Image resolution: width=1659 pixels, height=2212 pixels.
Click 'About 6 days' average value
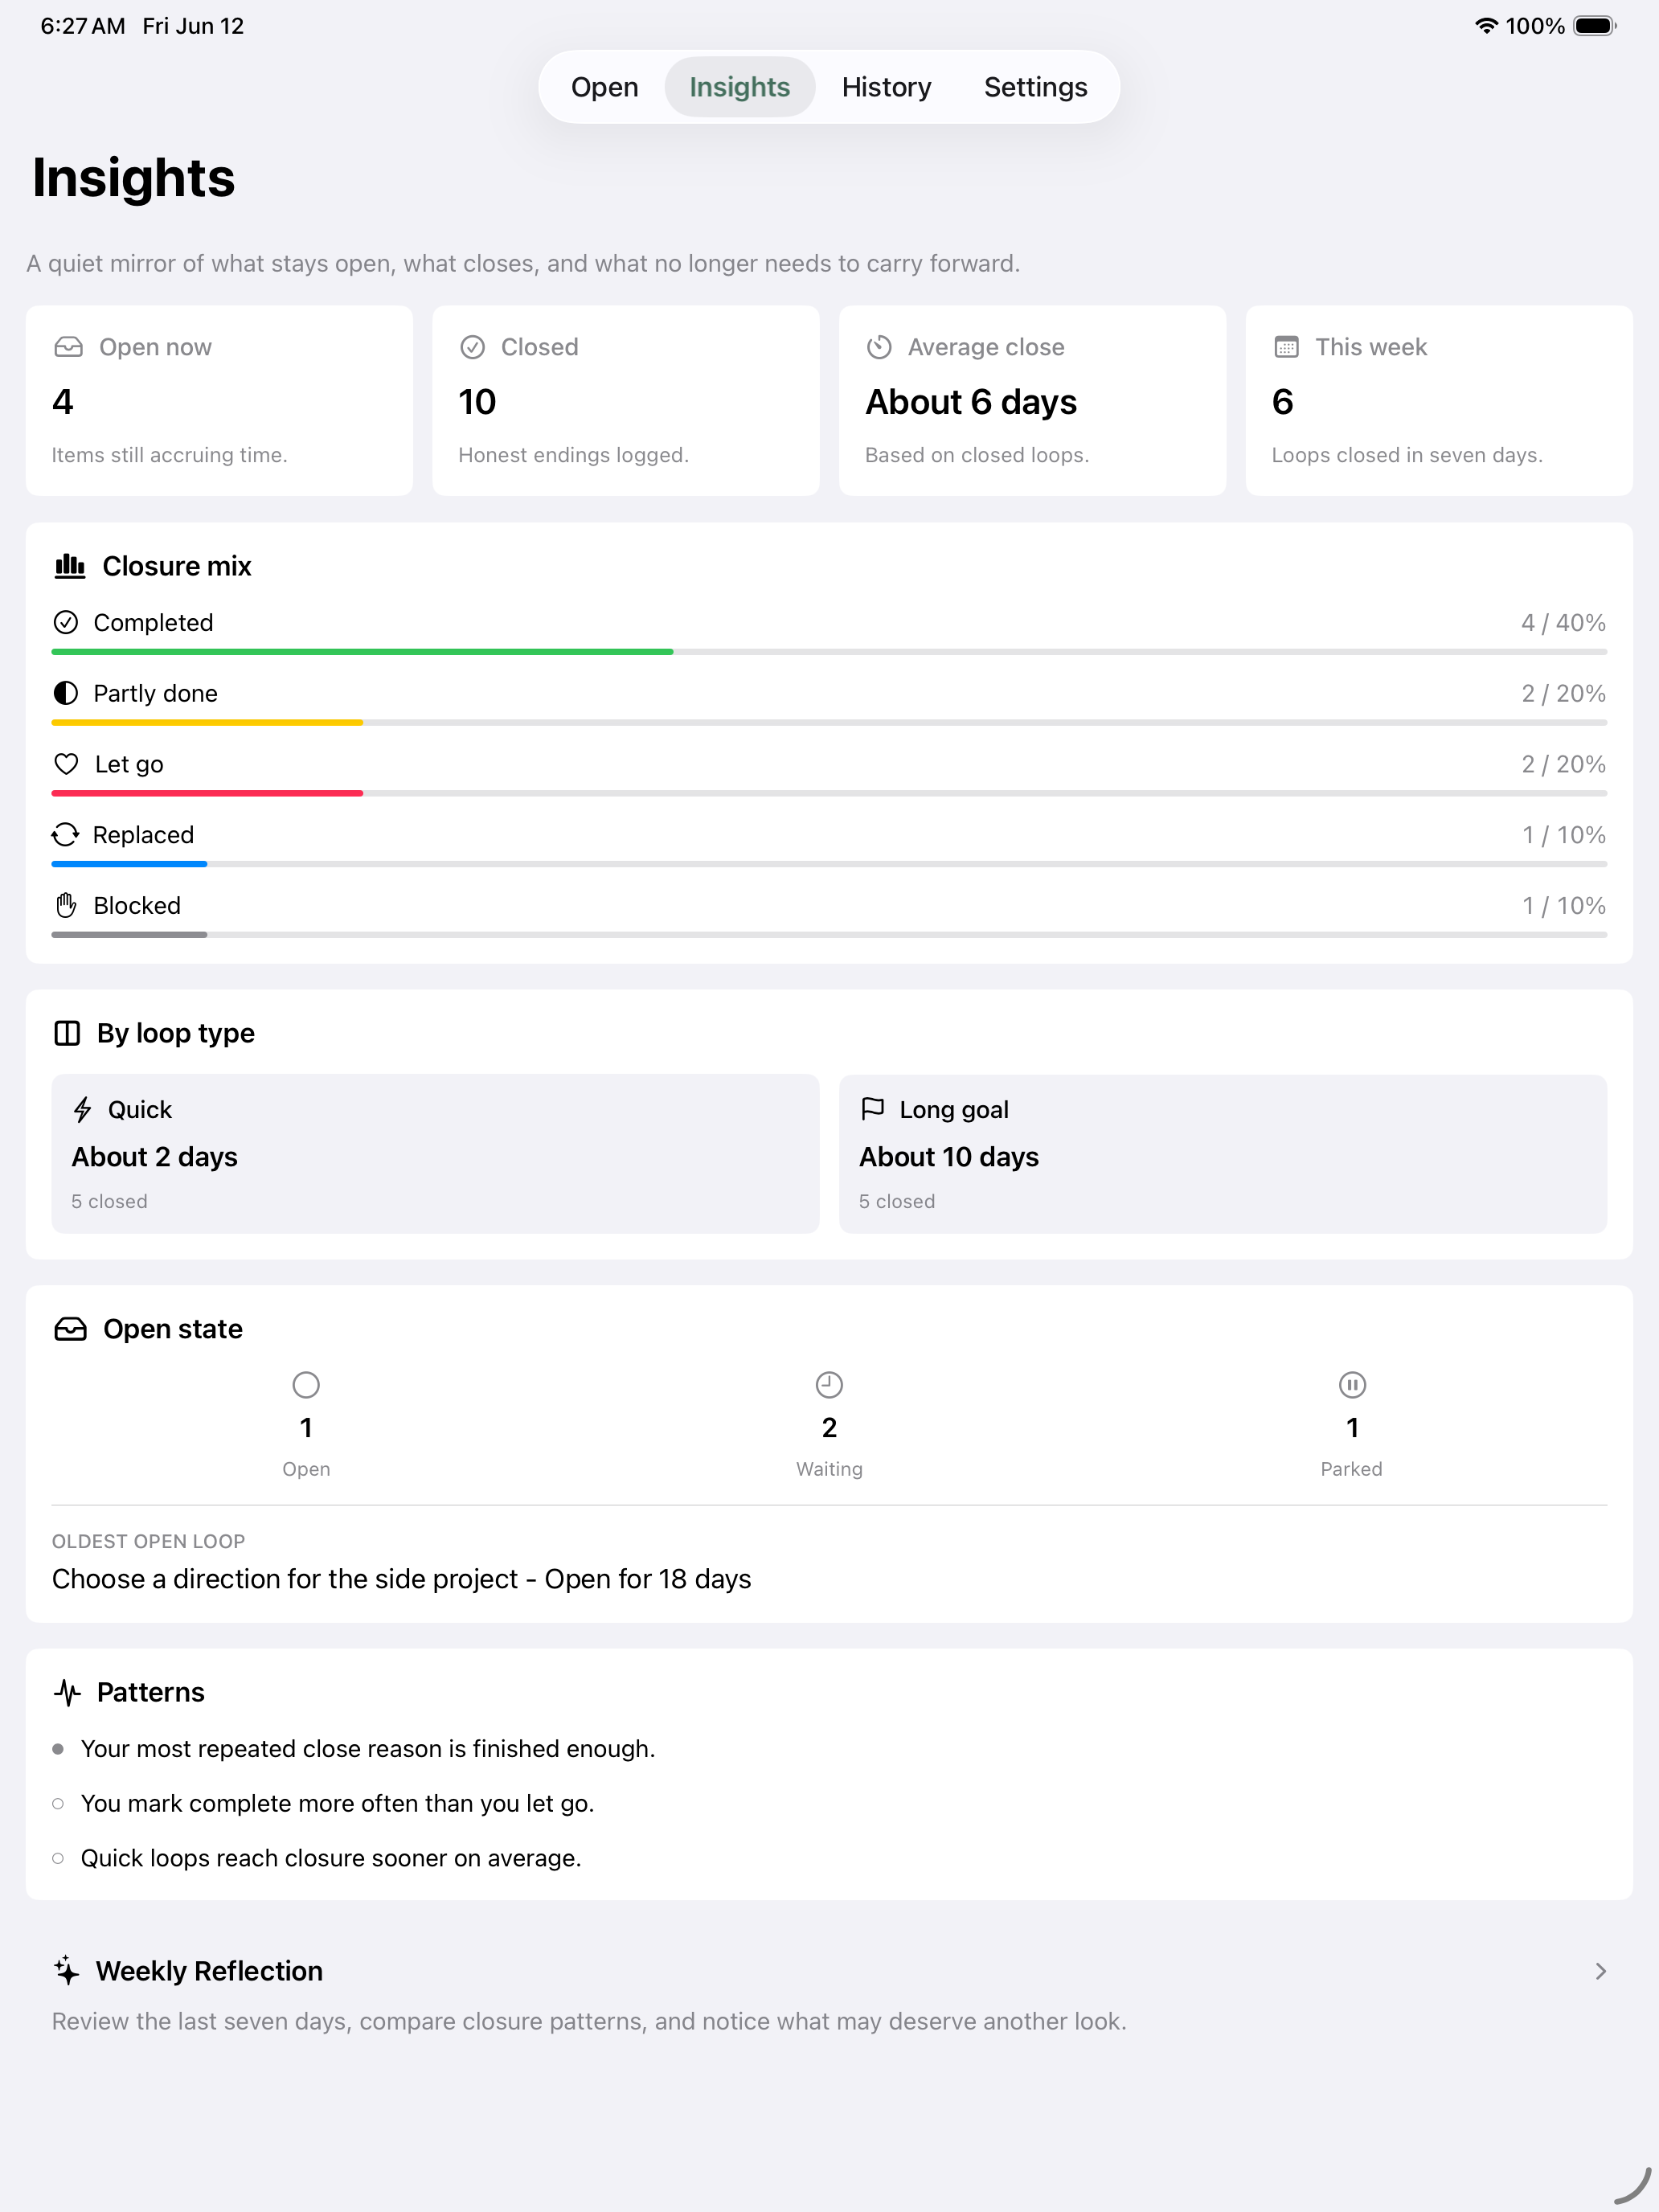coord(971,402)
